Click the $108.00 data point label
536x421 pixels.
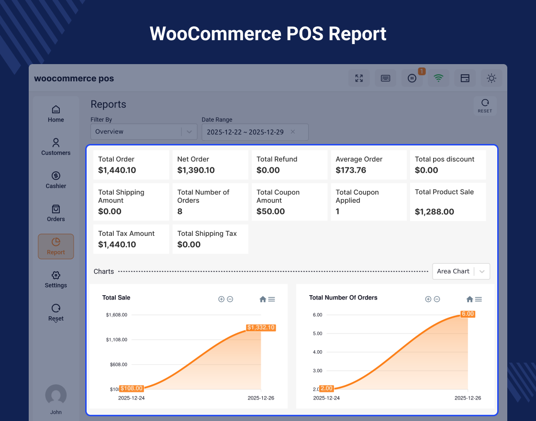pos(131,388)
